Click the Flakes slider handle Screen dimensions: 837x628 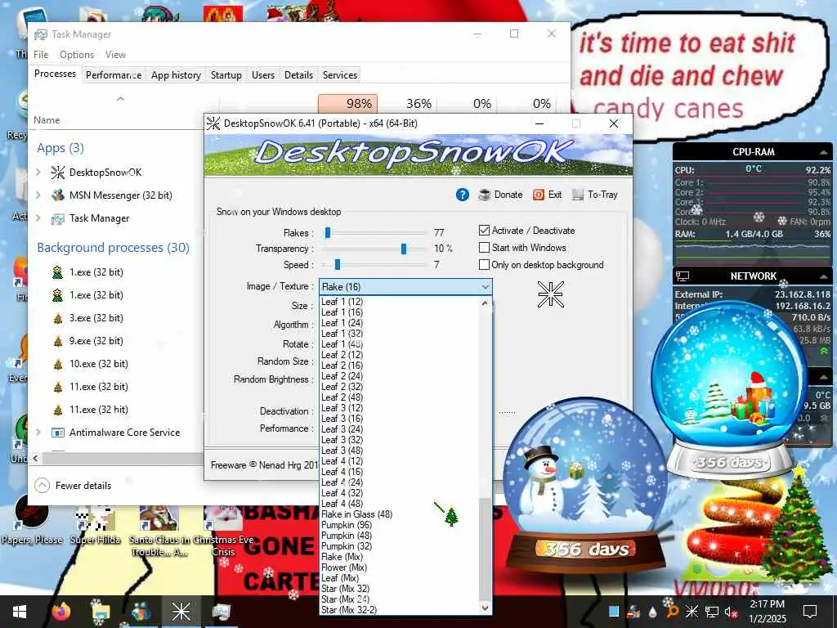pyautogui.click(x=328, y=233)
